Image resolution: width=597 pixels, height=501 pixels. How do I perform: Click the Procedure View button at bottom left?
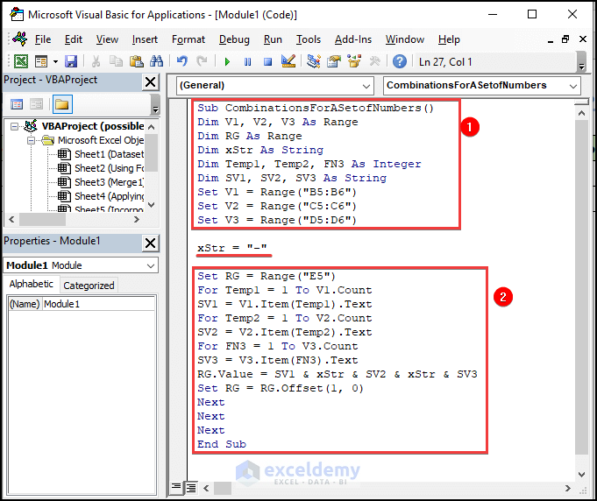point(176,487)
